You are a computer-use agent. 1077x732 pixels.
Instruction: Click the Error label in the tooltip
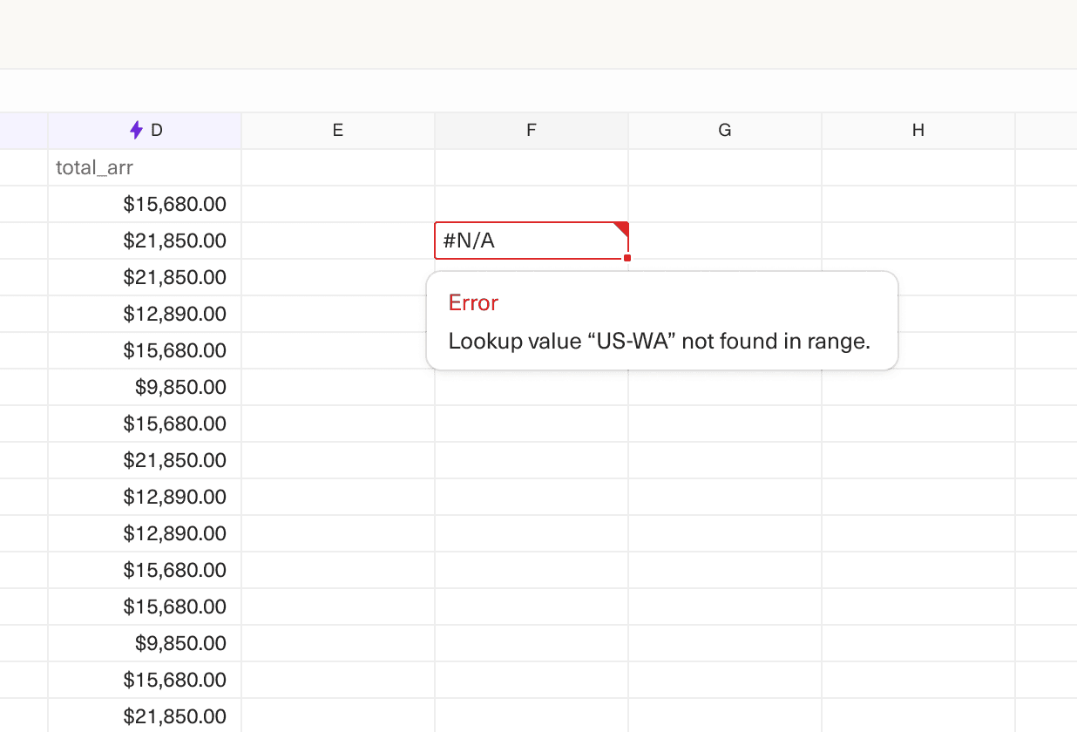[472, 302]
